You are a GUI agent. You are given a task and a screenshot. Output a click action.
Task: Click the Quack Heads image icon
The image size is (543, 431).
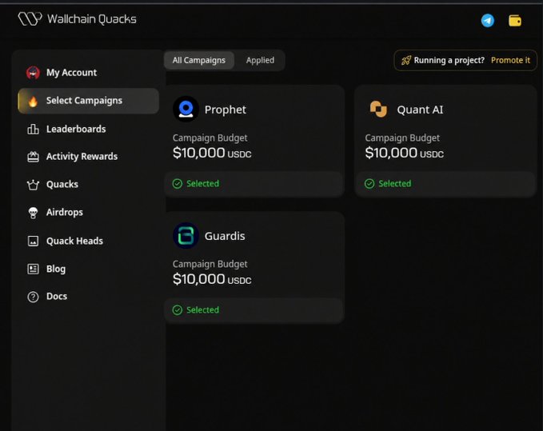click(x=33, y=241)
